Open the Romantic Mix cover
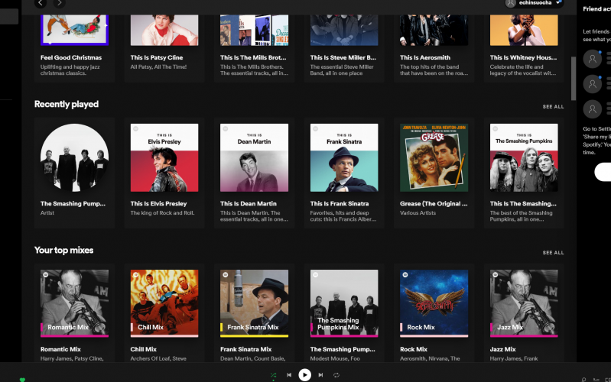The width and height of the screenshot is (611, 382). (74, 303)
